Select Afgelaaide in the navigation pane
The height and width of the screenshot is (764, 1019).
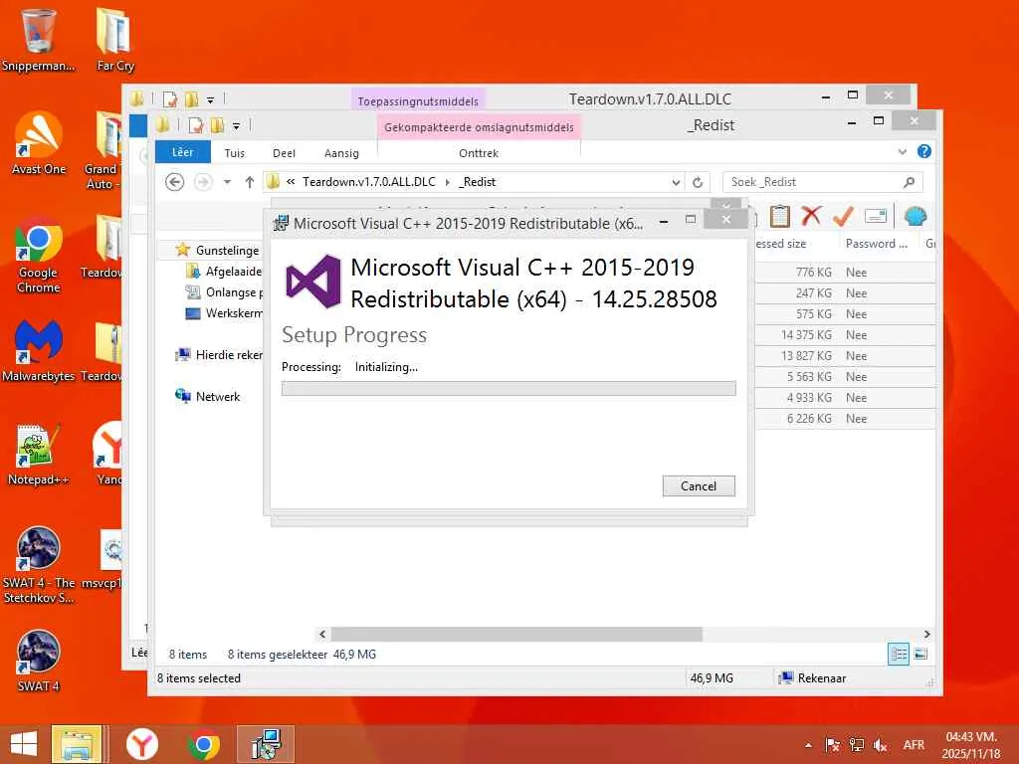[x=224, y=271]
